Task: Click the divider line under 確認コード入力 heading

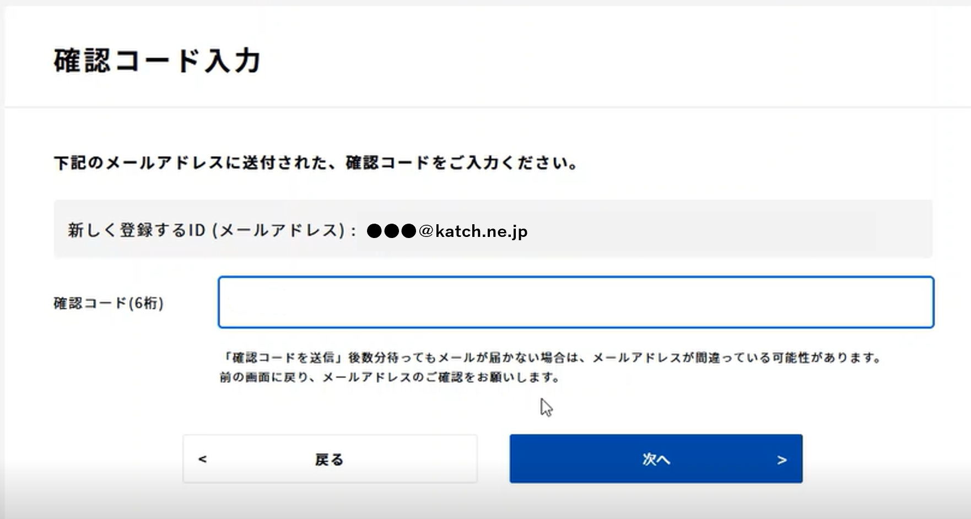Action: (488, 107)
